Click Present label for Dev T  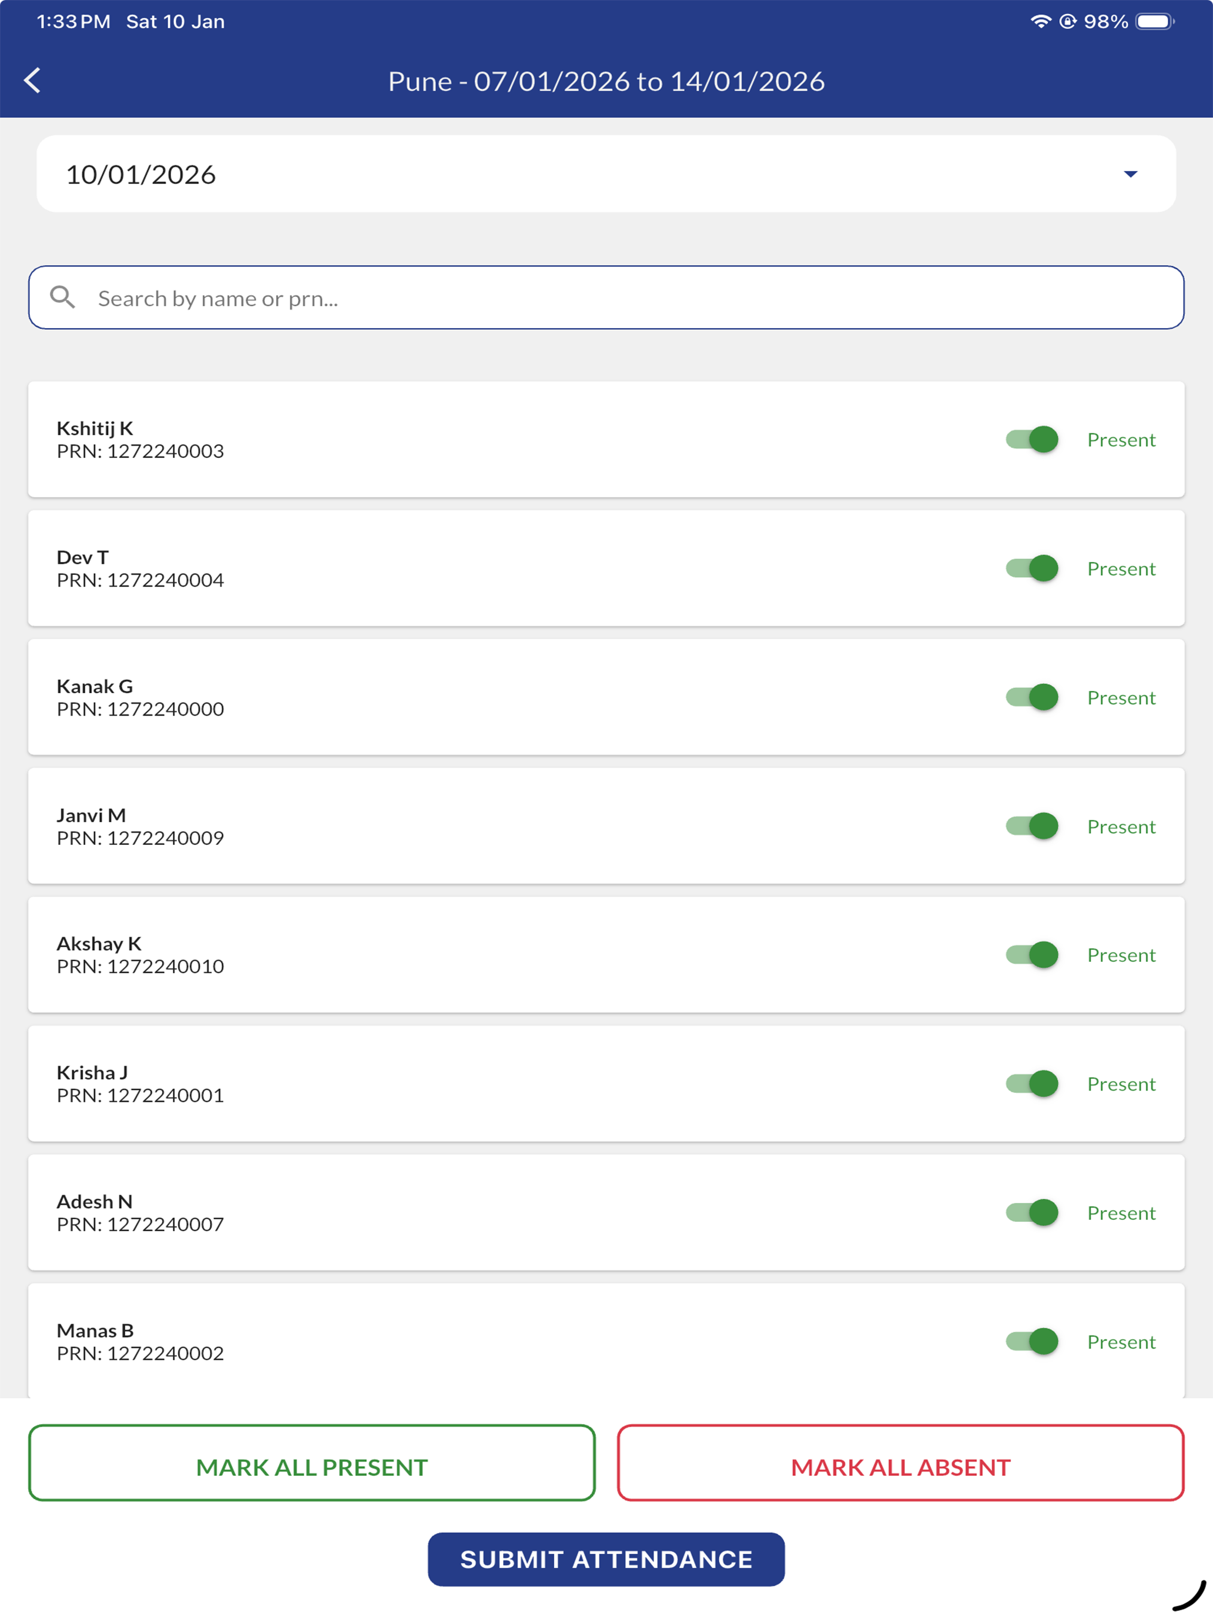point(1121,569)
